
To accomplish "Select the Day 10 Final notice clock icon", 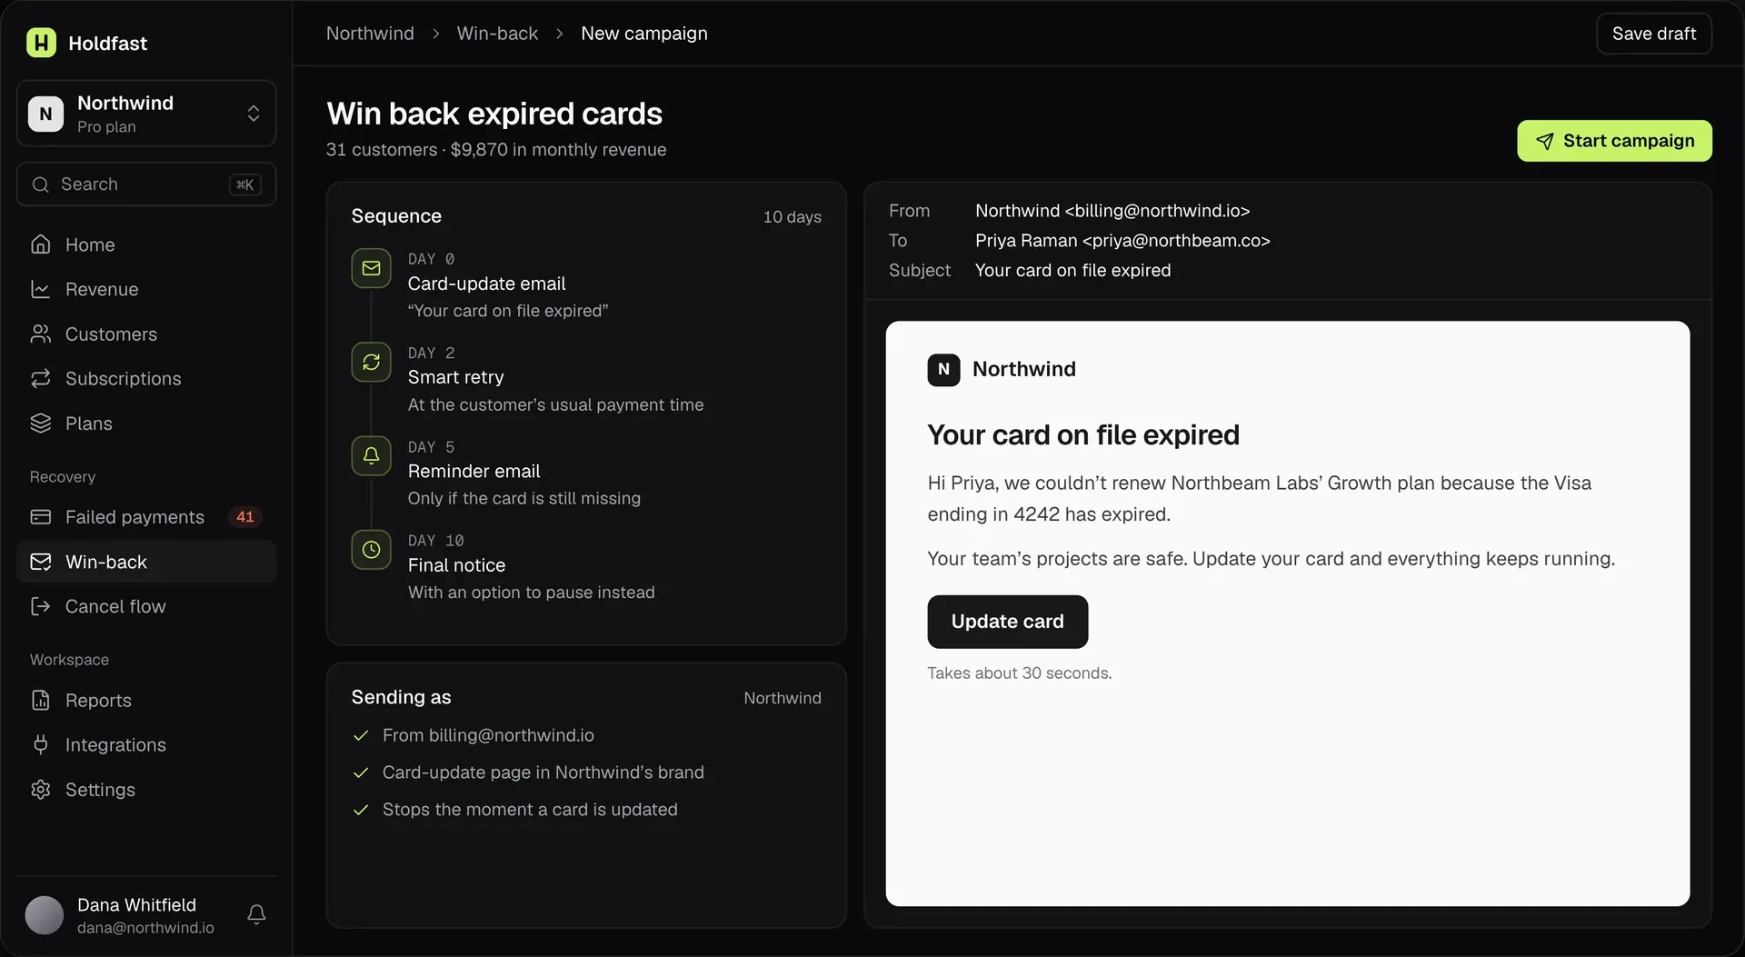I will coord(371,550).
